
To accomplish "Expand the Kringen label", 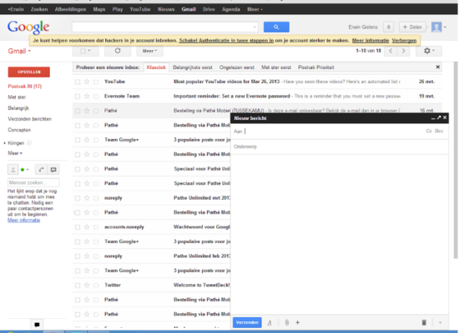I will coord(4,143).
